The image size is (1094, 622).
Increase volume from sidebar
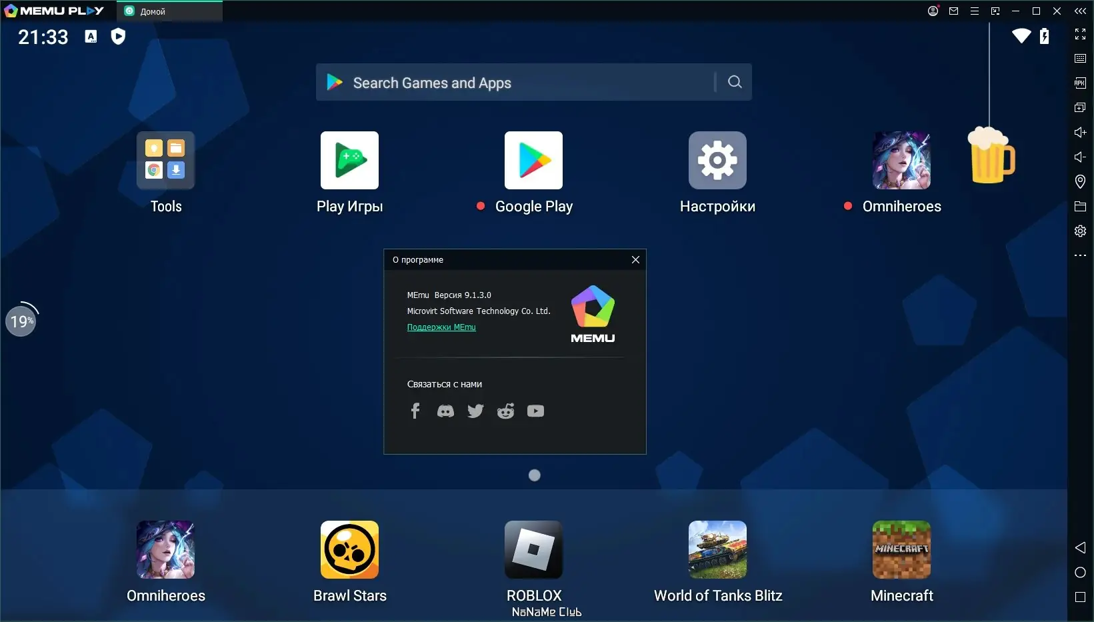pos(1081,132)
